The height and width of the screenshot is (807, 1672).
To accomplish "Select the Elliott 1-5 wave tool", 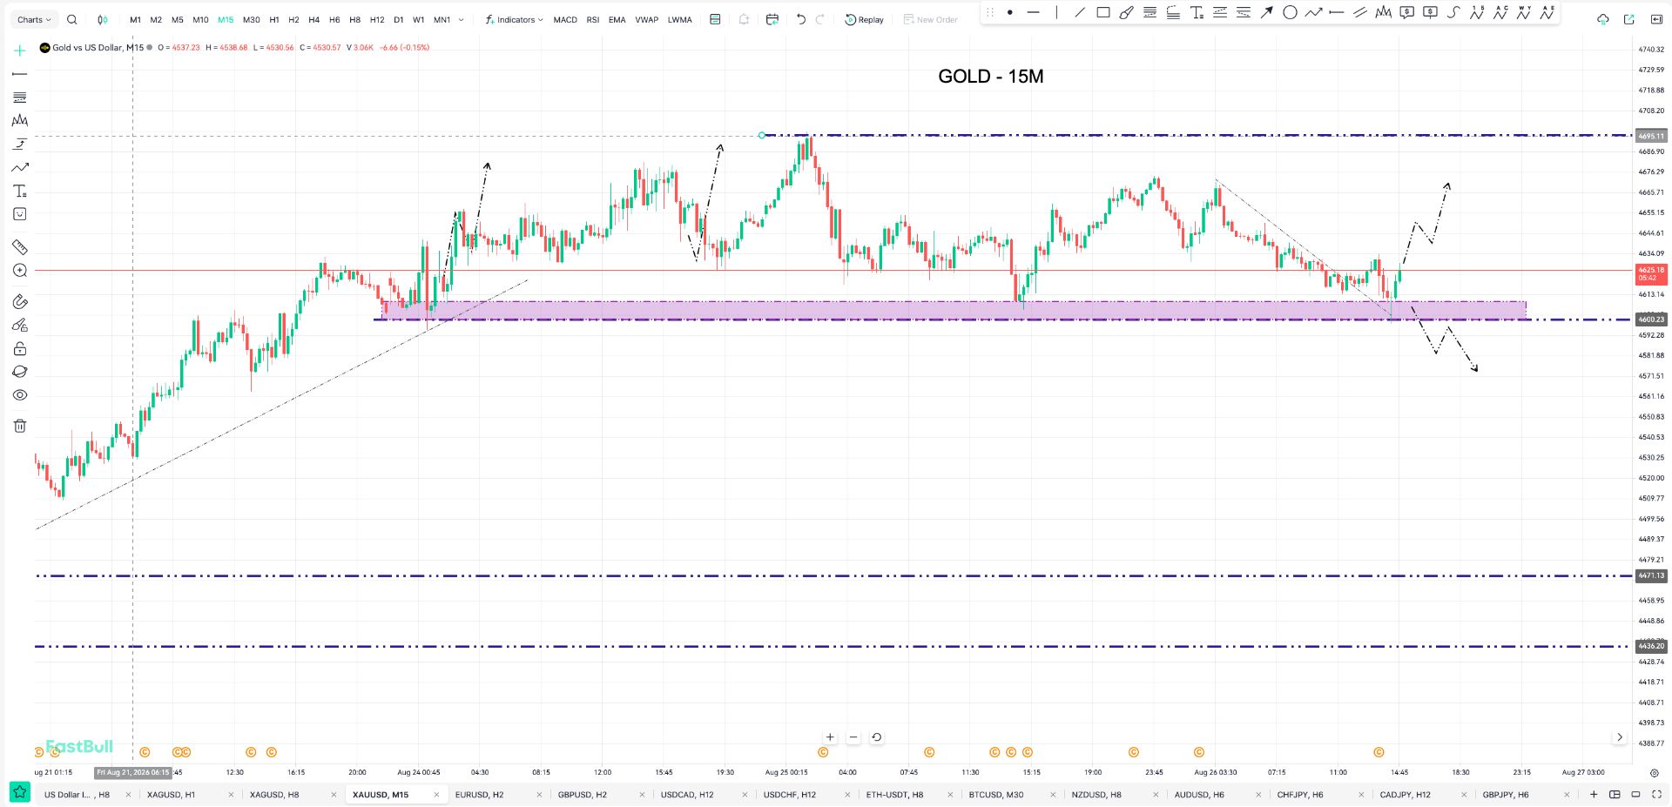I will [1477, 12].
